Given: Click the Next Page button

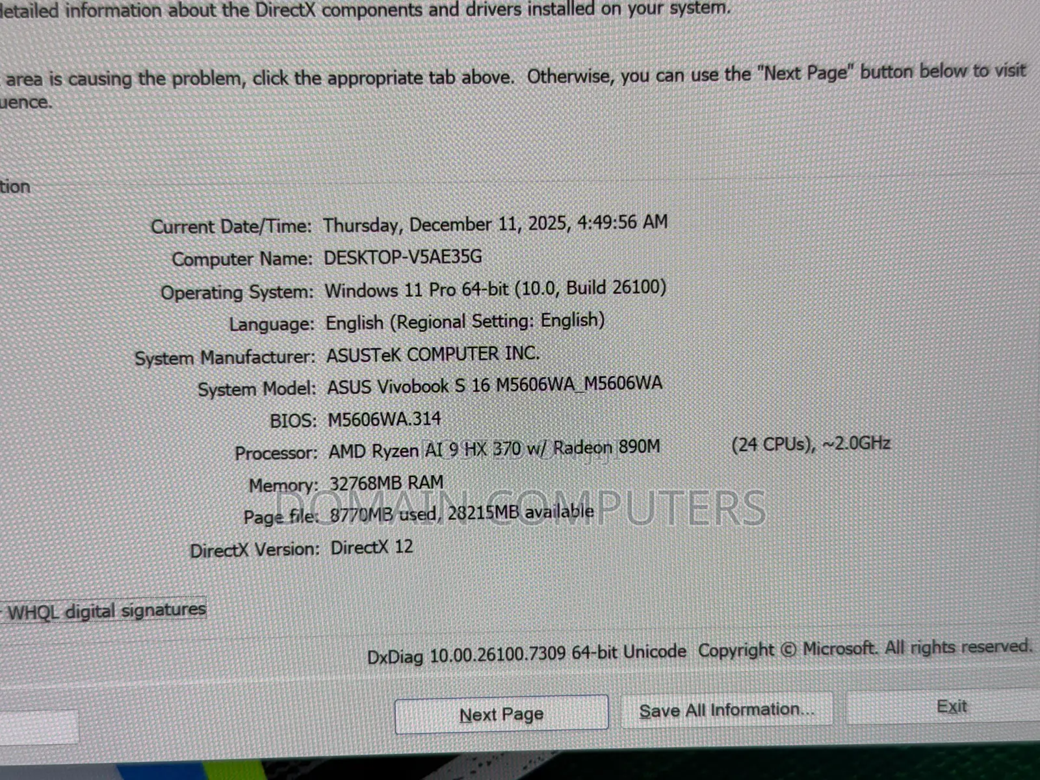Looking at the screenshot, I should (501, 714).
